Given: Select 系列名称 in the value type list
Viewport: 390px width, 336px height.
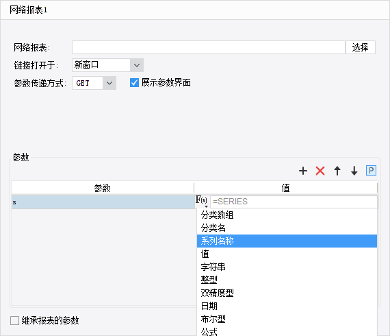Looking at the screenshot, I should click(287, 241).
